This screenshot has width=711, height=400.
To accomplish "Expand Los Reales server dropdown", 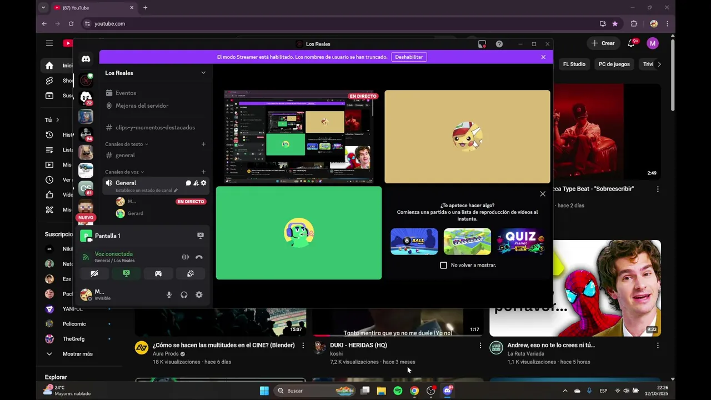I will click(x=203, y=73).
